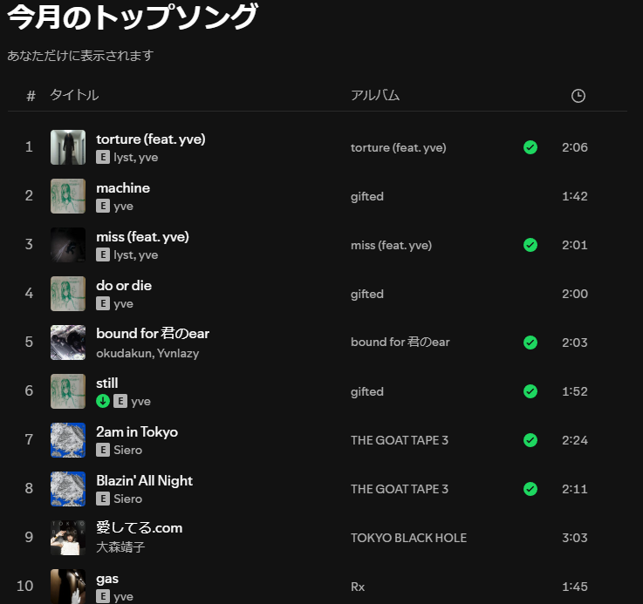Viewport: 643px width, 604px height.
Task: Open artist 大森靖子
Action: click(x=120, y=547)
